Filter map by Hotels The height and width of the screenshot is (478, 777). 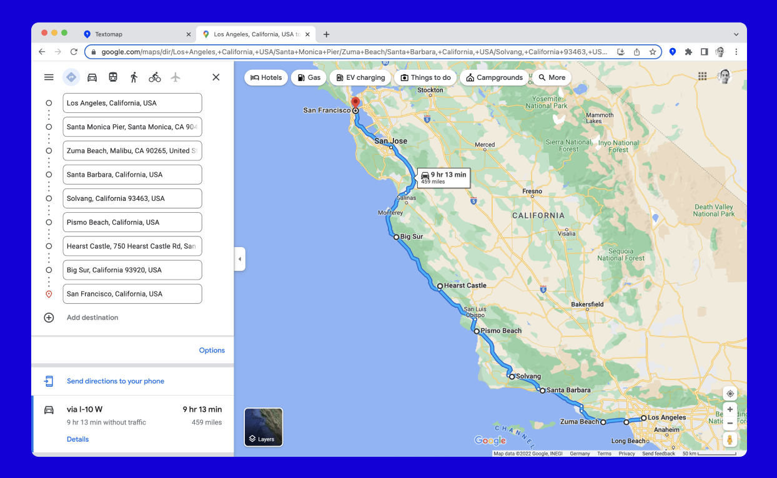point(266,77)
